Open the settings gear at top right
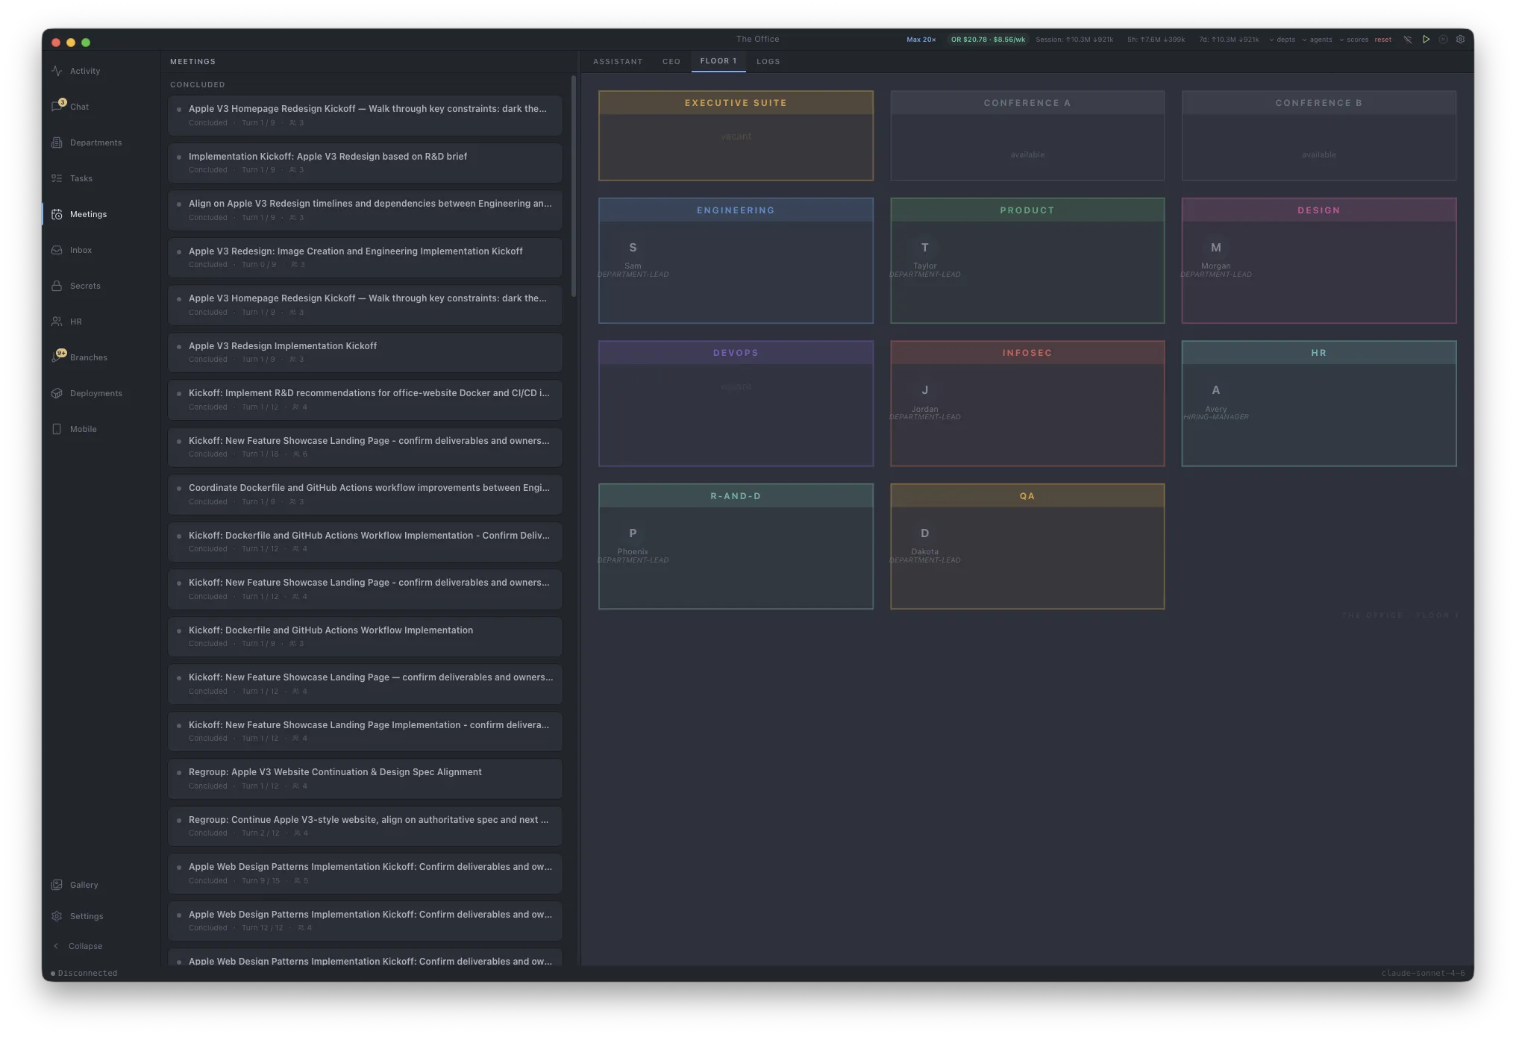This screenshot has height=1037, width=1516. [1460, 40]
